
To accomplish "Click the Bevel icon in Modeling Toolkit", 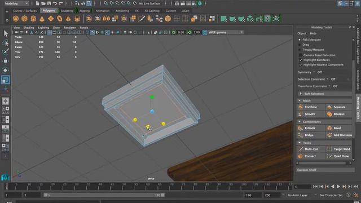I will (329, 128).
